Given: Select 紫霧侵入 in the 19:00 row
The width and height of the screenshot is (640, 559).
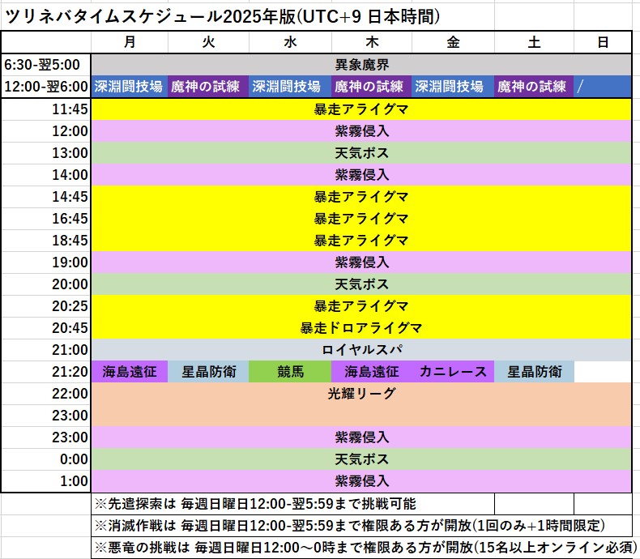Looking at the screenshot, I should pyautogui.click(x=361, y=262).
